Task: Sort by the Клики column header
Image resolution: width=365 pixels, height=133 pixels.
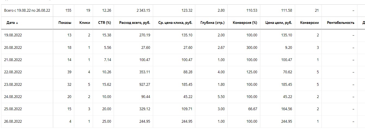Action: coord(85,23)
